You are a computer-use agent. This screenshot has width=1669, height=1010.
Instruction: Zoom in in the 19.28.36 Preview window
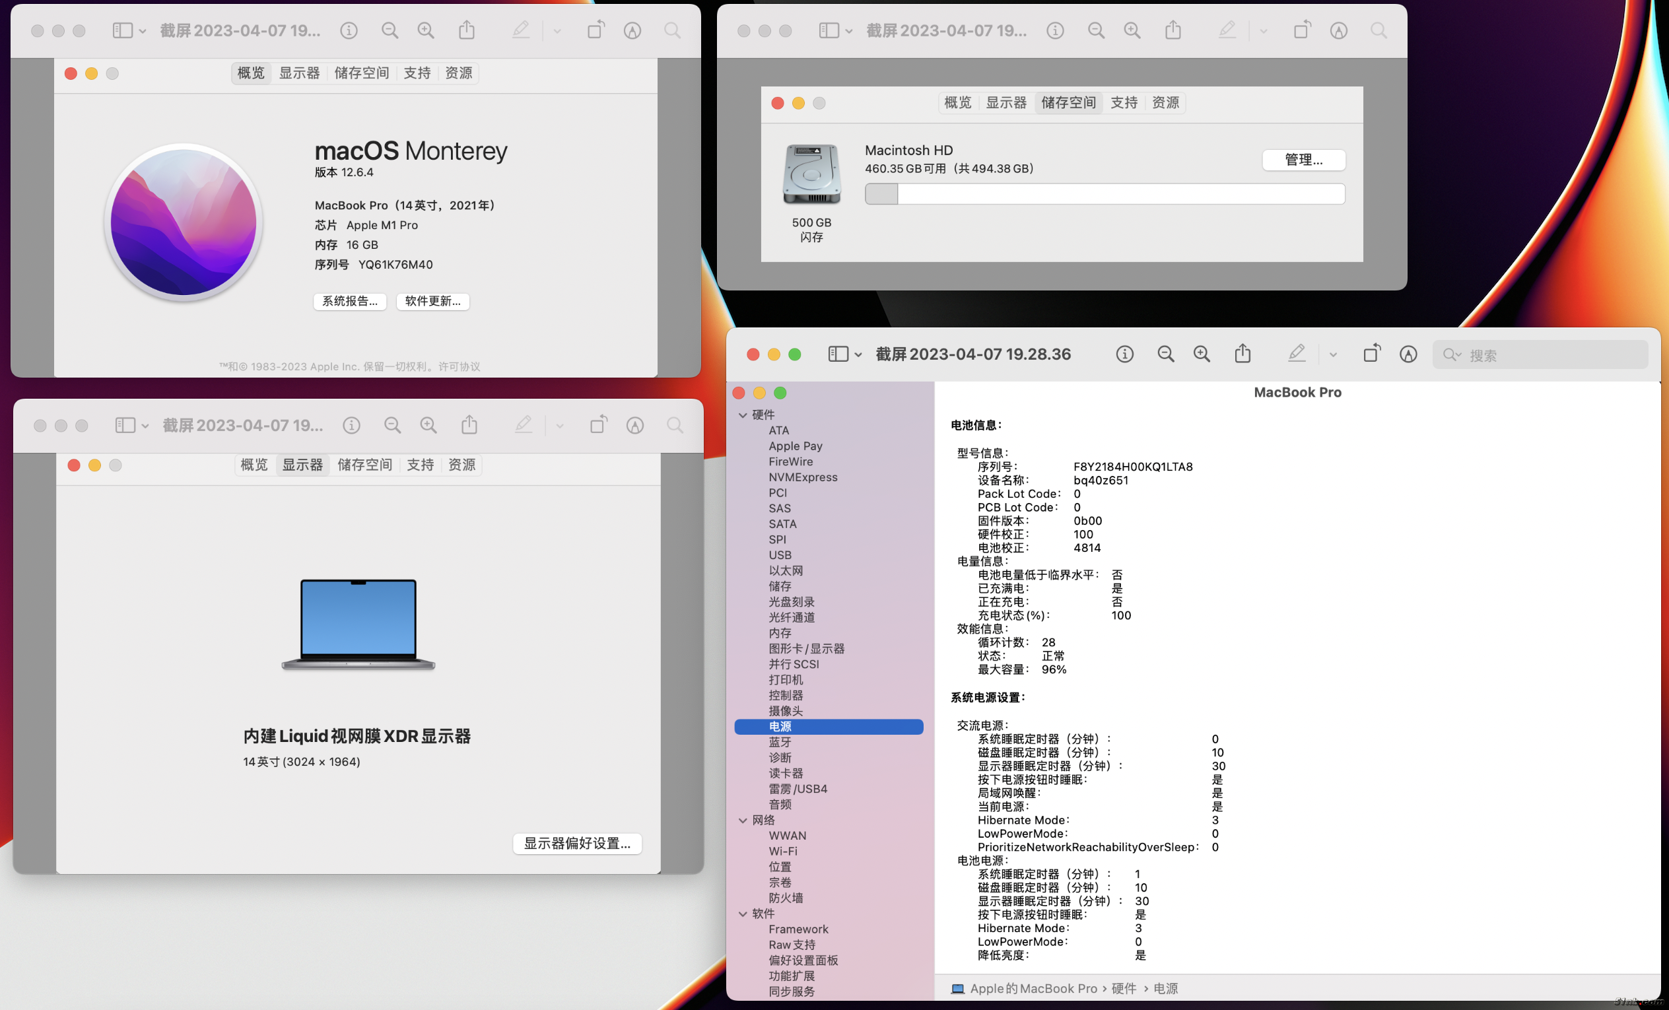[1202, 354]
